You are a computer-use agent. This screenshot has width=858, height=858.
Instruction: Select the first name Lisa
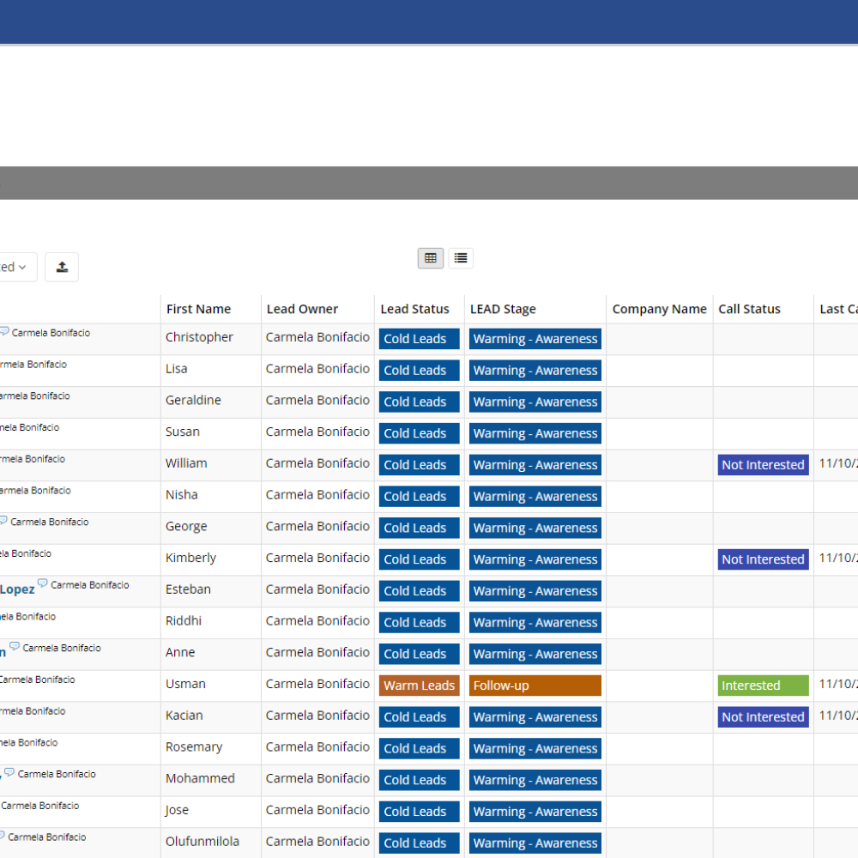(x=176, y=369)
